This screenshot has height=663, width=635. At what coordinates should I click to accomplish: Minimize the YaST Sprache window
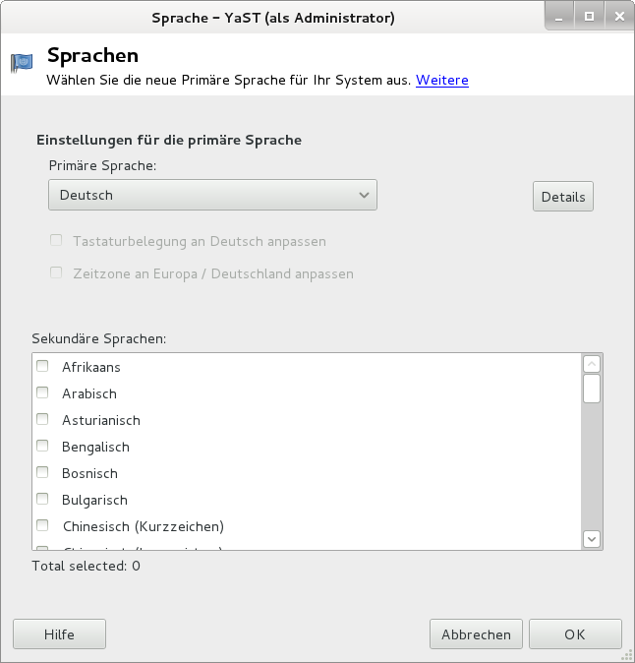pyautogui.click(x=561, y=17)
